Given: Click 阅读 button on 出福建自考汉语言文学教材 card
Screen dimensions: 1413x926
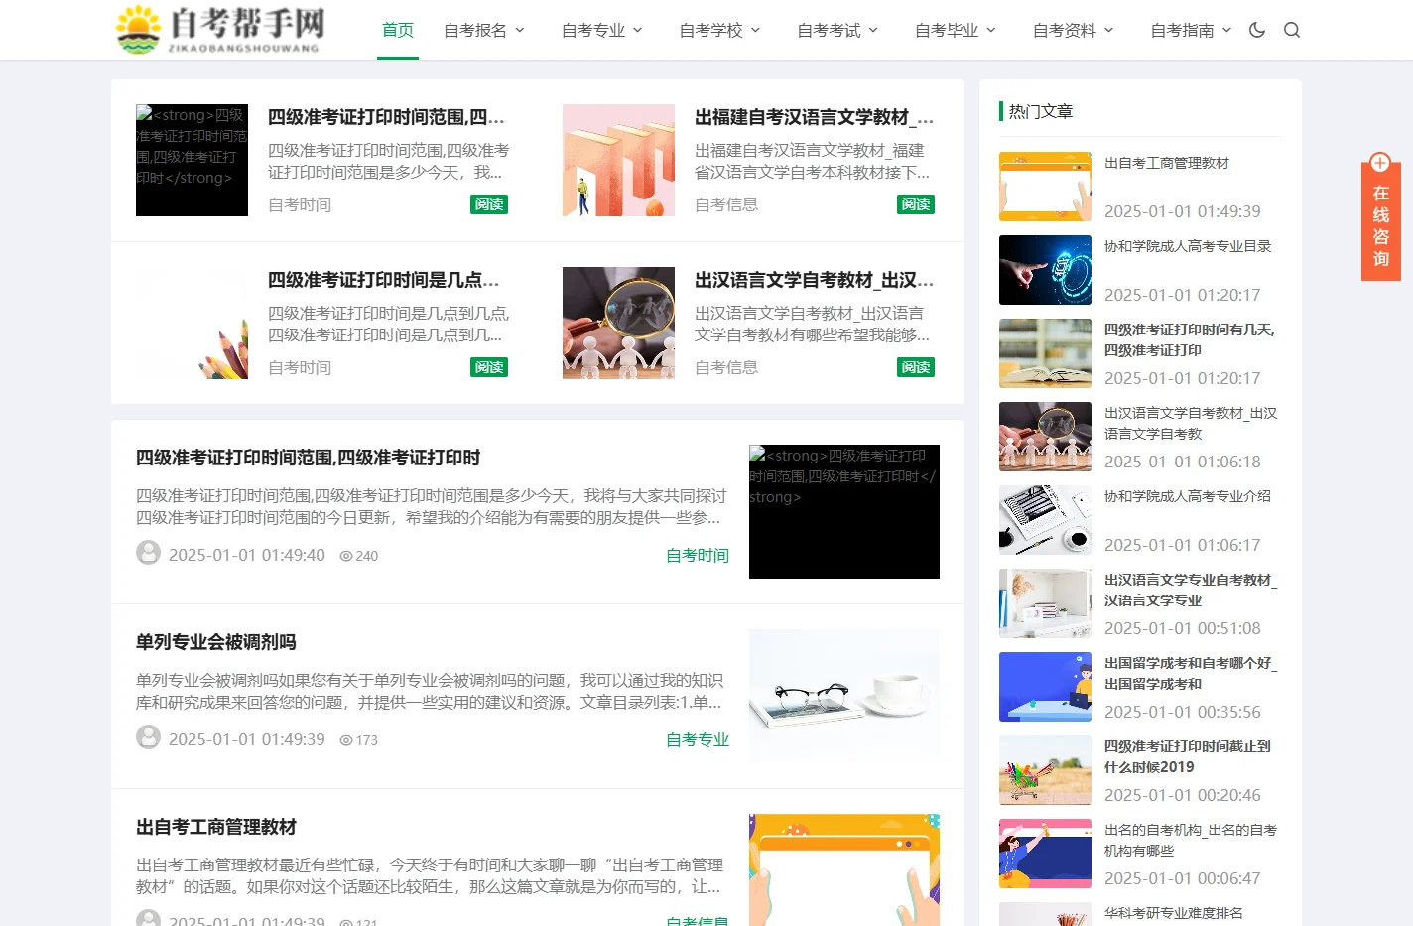Looking at the screenshot, I should point(916,204).
